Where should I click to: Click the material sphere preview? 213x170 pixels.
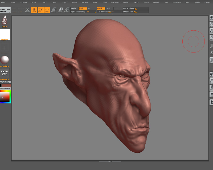pos(5,60)
